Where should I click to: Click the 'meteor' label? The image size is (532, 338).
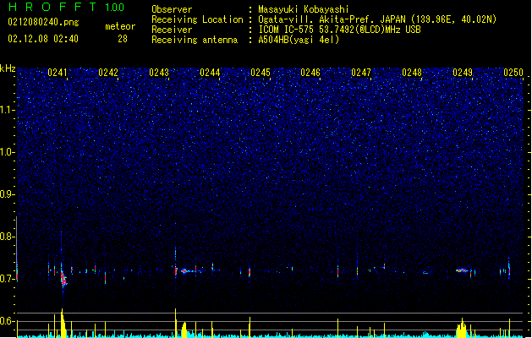(120, 26)
